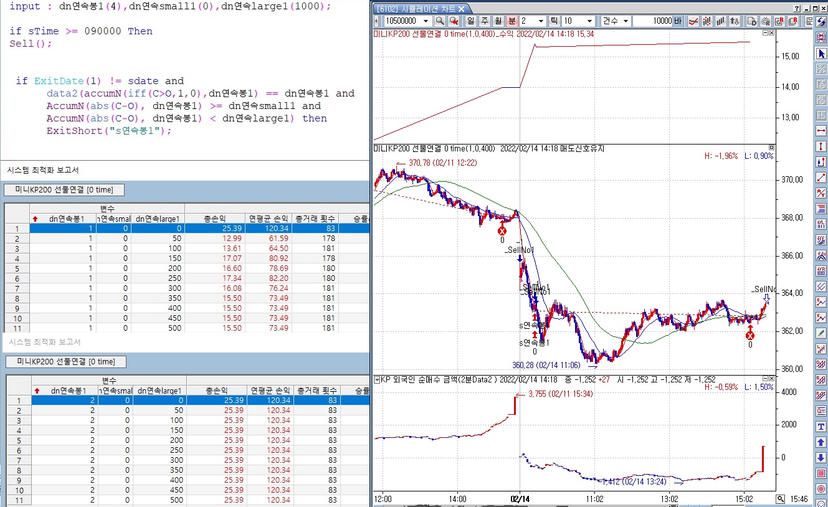Open the 건수 count-type dropdown

625,21
